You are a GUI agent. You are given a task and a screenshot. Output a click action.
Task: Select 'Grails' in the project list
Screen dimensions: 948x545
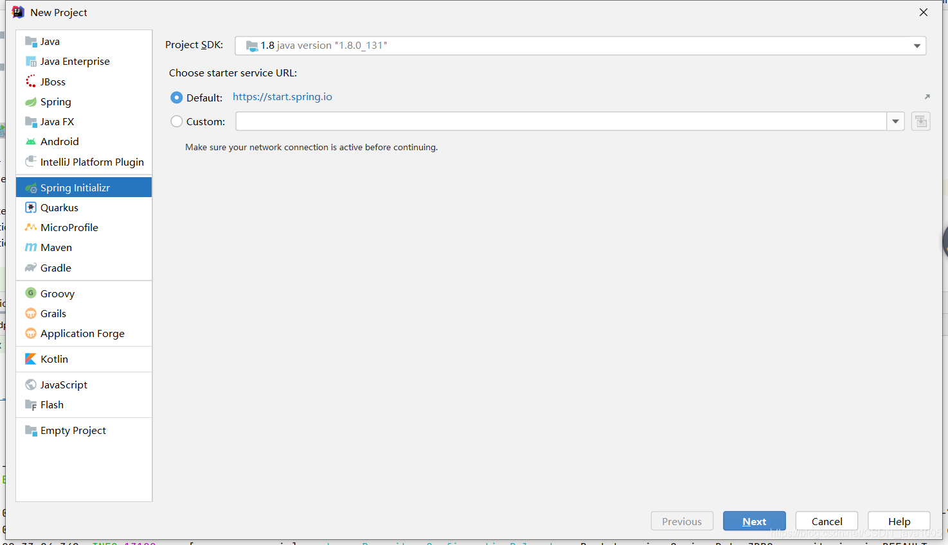(x=53, y=313)
